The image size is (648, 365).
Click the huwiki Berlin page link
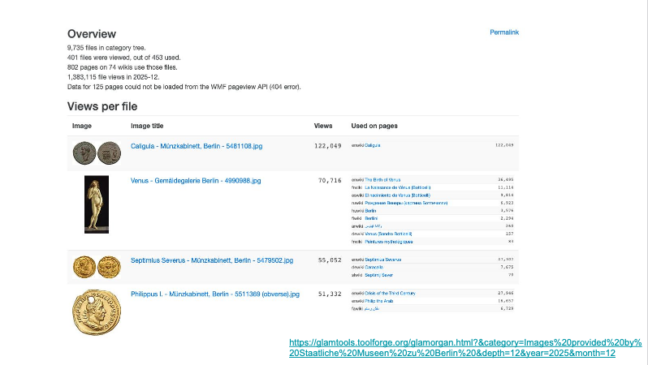pos(369,211)
